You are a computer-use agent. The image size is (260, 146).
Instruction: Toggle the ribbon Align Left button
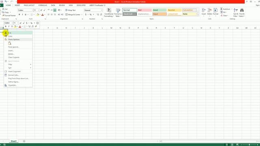[48, 15]
